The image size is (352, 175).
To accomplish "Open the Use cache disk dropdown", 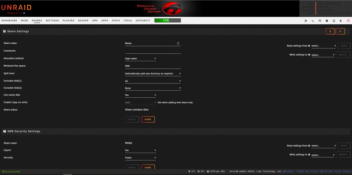I will 140,95.
